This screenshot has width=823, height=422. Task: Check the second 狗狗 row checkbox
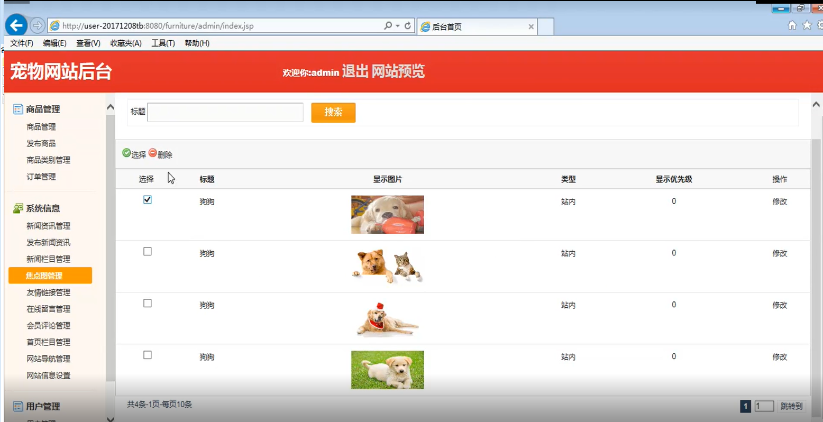(148, 252)
